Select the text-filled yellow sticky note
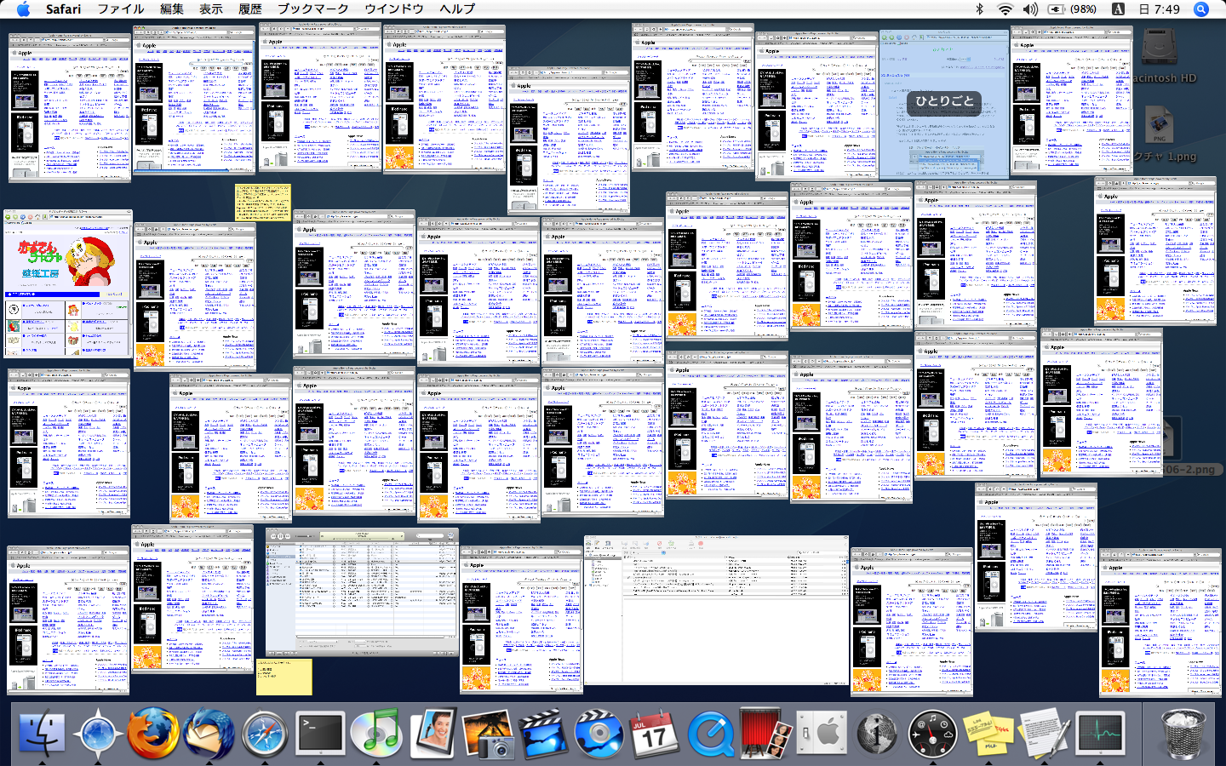 coord(262,203)
